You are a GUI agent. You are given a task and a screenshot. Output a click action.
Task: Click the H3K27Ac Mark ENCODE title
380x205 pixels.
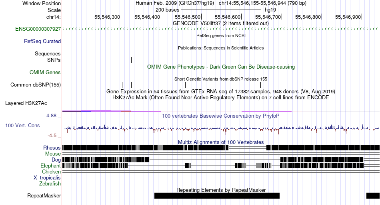pyautogui.click(x=221, y=98)
